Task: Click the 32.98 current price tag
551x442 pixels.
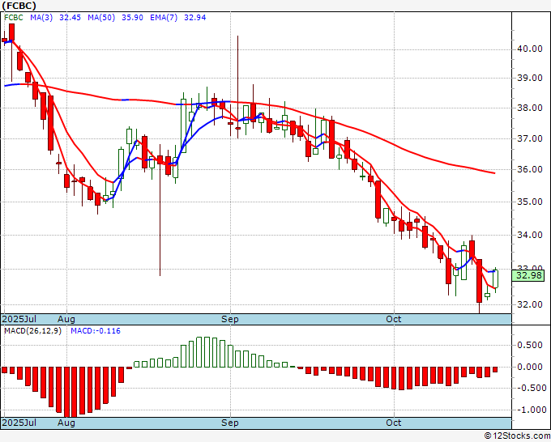Action: click(x=528, y=275)
